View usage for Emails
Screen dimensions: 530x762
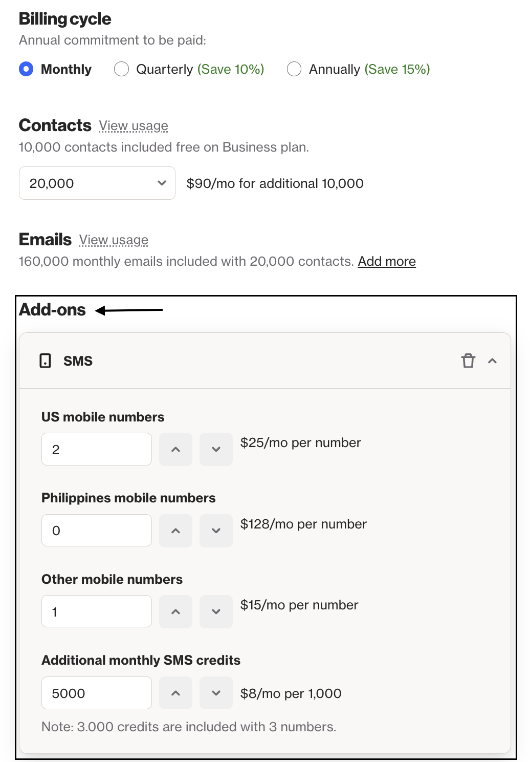114,240
